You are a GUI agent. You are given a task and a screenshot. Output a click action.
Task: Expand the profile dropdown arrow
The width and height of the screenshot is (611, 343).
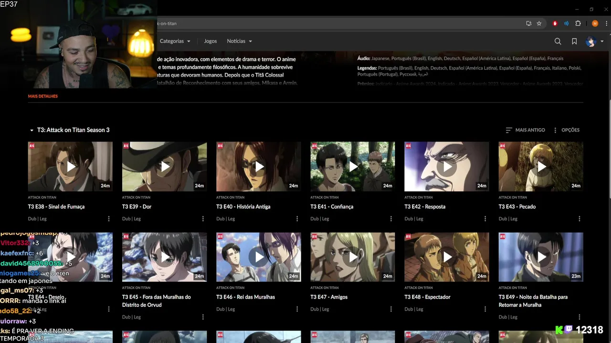602,41
